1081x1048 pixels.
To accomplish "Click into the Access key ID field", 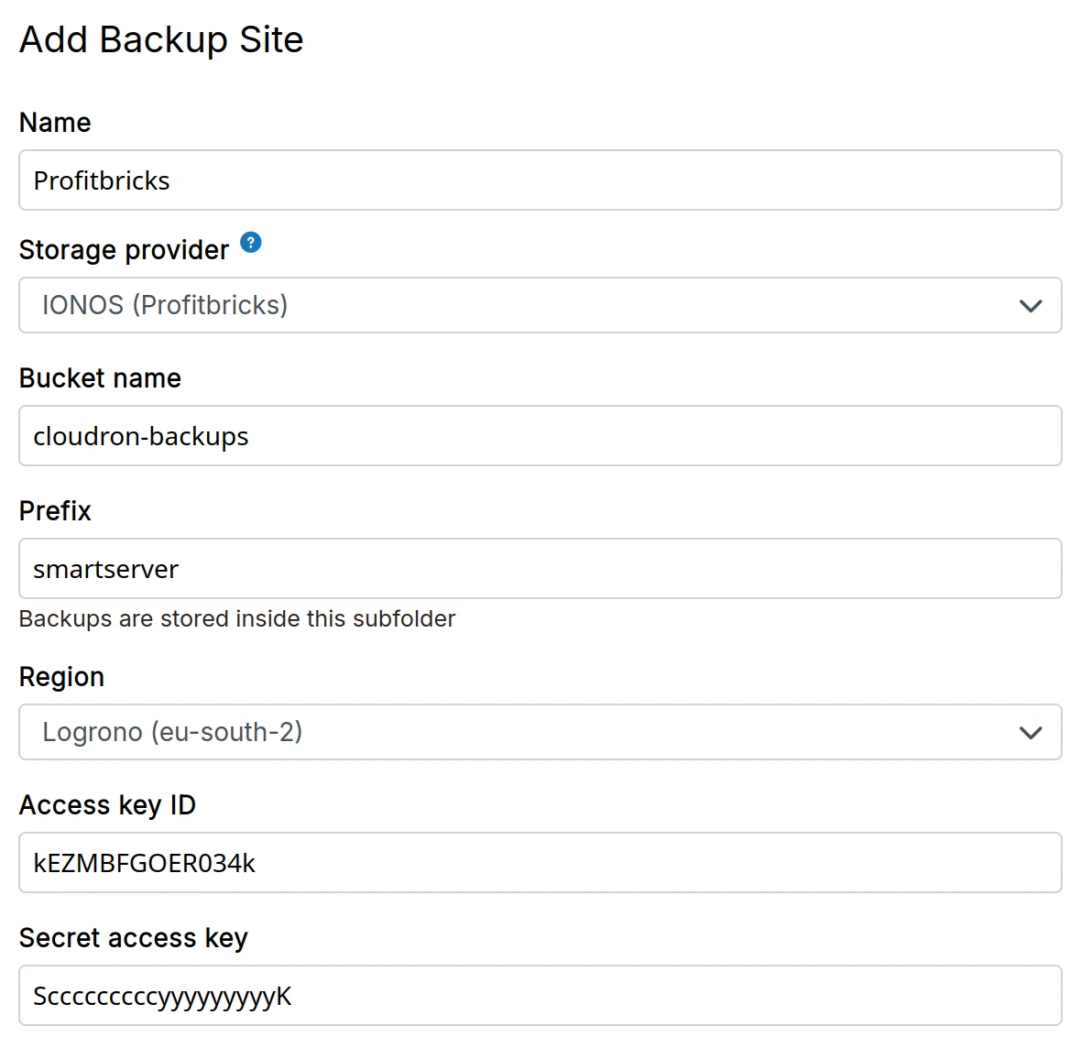I will tap(540, 863).
